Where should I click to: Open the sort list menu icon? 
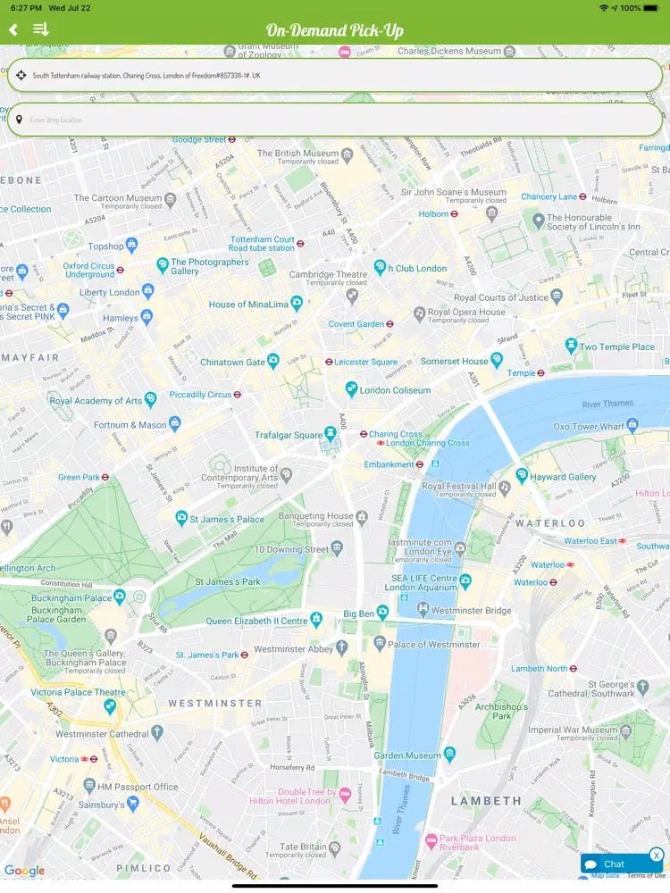point(40,29)
